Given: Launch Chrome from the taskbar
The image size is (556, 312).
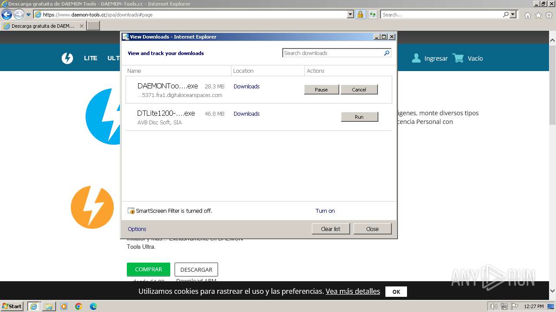Looking at the screenshot, I should (79, 306).
